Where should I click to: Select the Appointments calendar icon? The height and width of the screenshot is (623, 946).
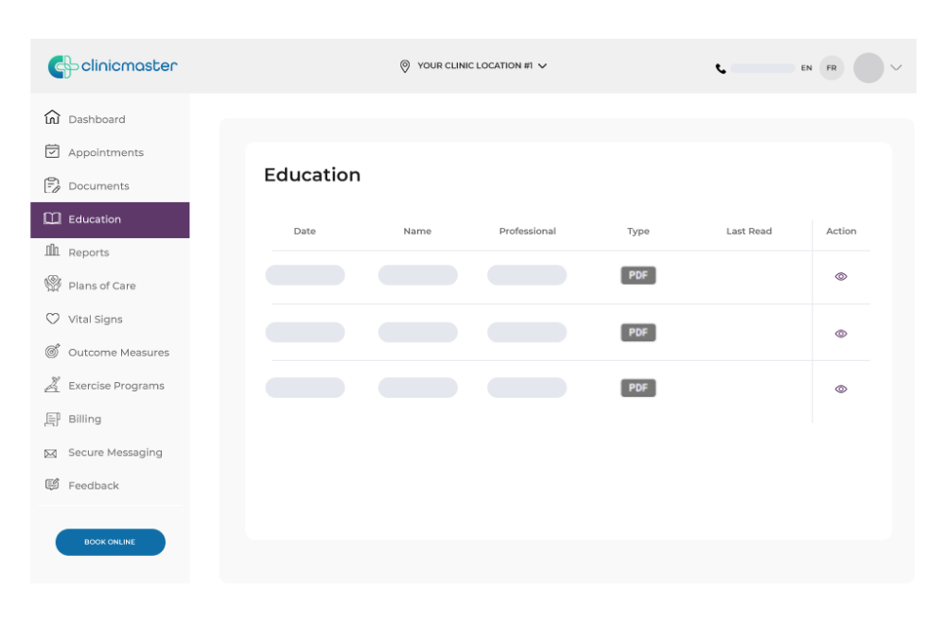(x=52, y=151)
